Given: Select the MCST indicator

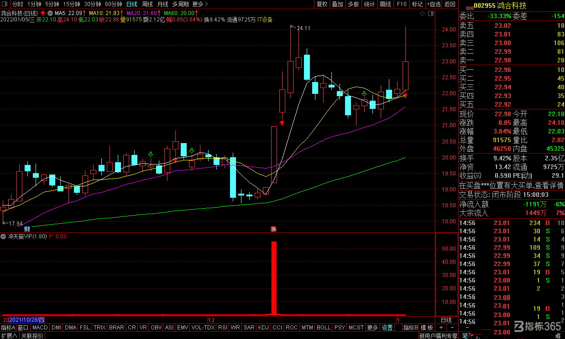Looking at the screenshot, I should (x=356, y=328).
